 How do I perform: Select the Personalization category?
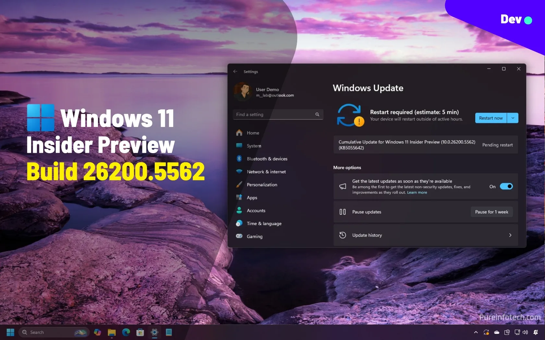click(x=262, y=185)
